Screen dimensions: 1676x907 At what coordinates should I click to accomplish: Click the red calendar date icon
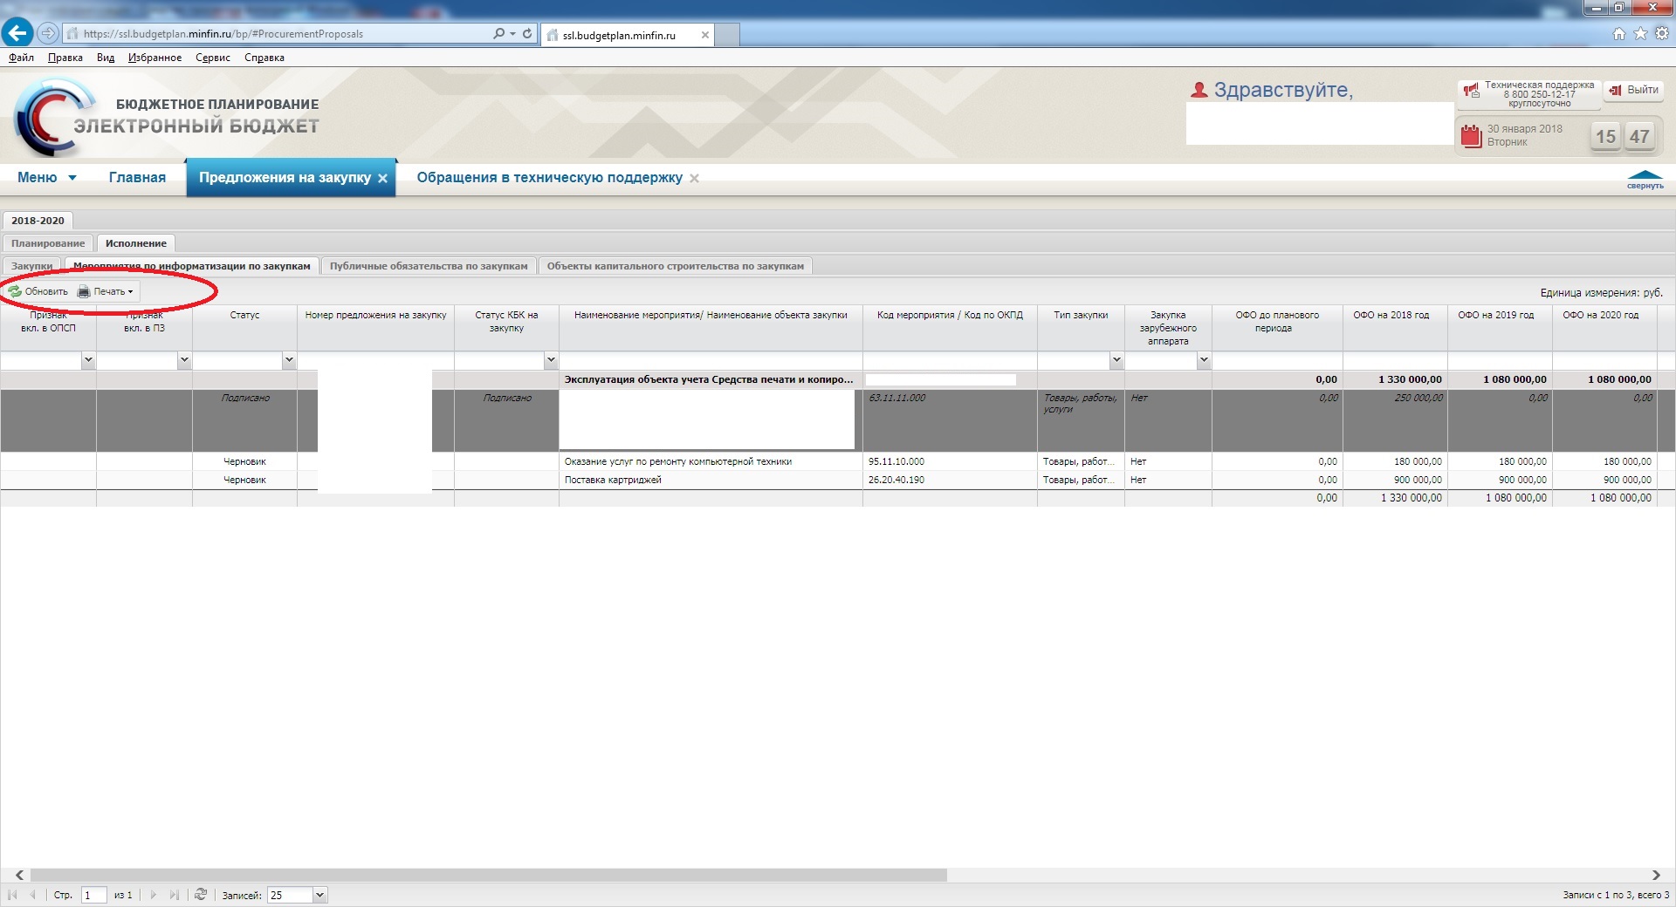[1472, 136]
